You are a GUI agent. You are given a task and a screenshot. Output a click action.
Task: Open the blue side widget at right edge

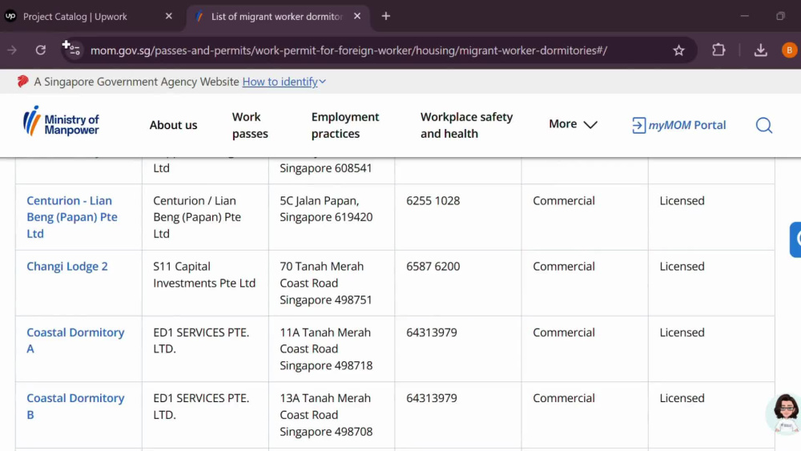(x=796, y=239)
